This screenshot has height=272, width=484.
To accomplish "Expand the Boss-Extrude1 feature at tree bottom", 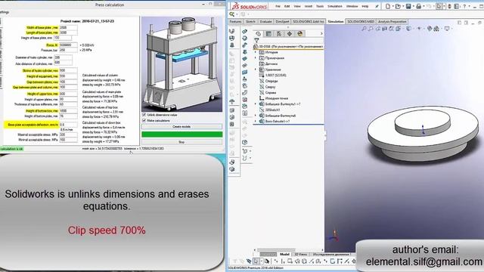I will click(256, 121).
